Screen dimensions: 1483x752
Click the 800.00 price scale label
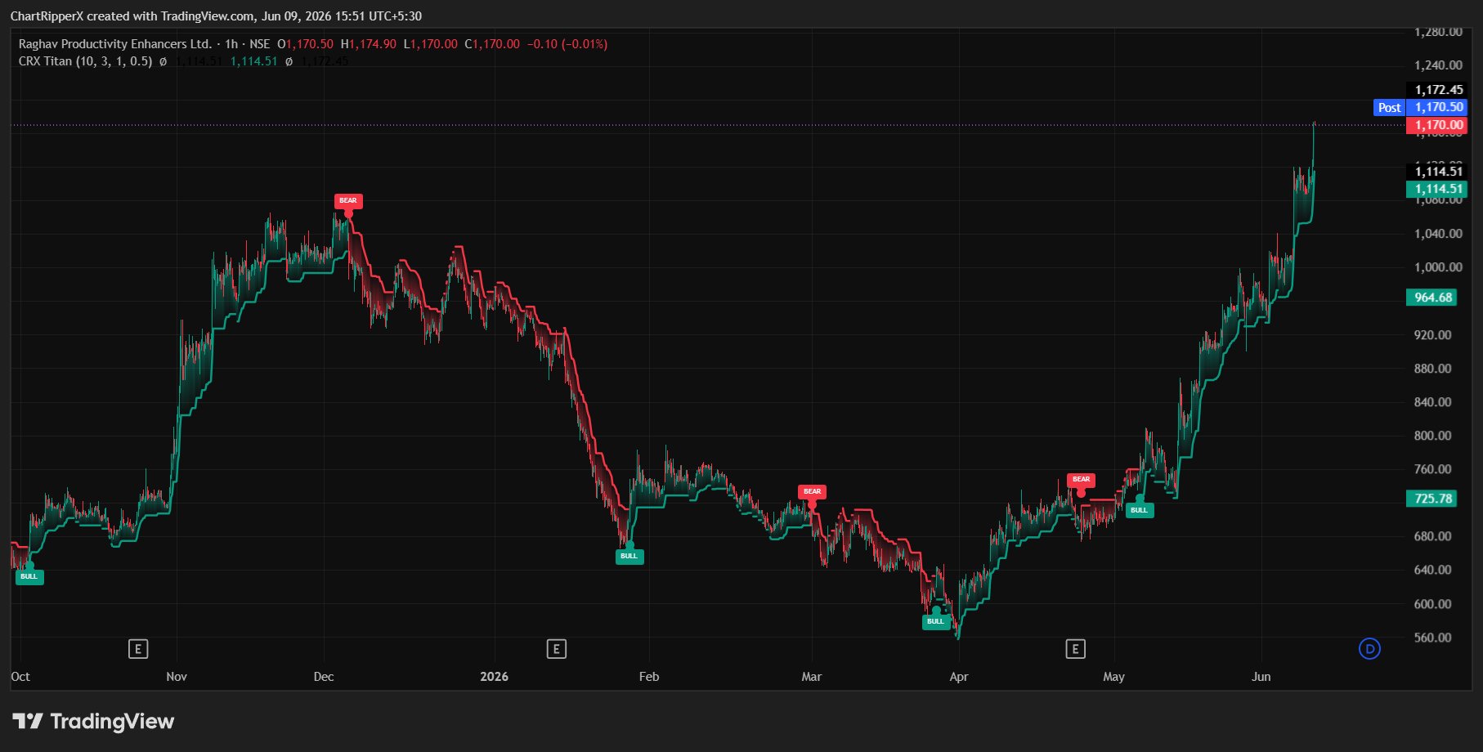pyautogui.click(x=1432, y=436)
